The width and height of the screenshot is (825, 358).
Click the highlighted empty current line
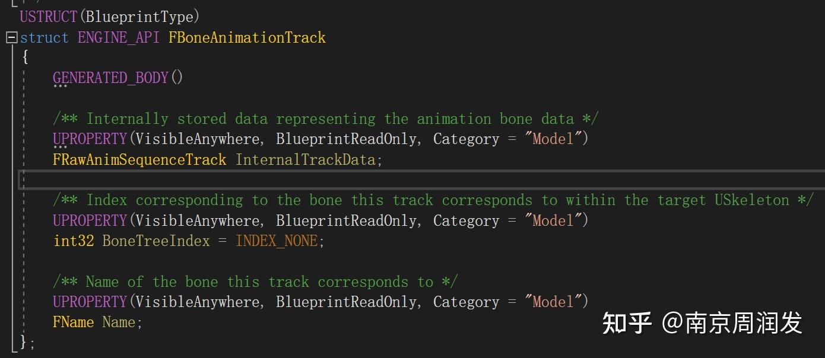pyautogui.click(x=415, y=179)
